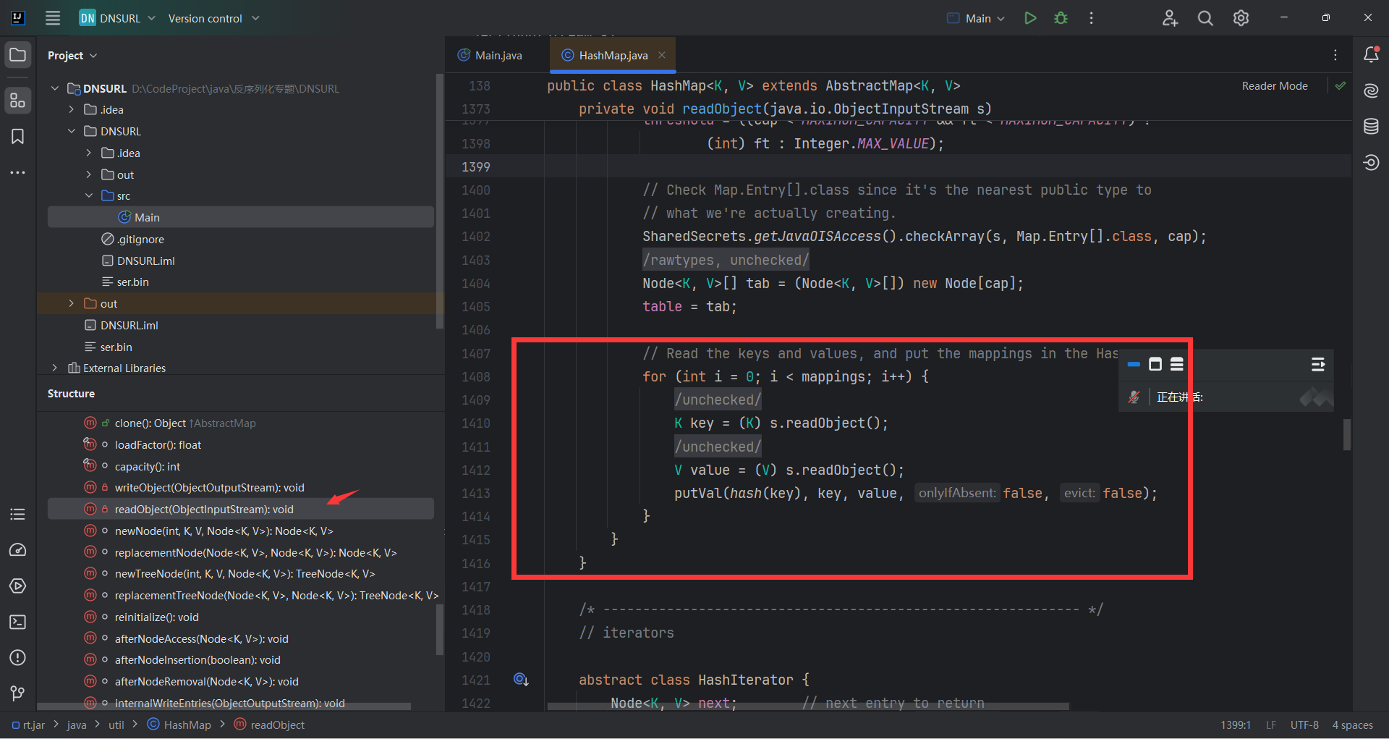Switch overlay to minimized bar view
Image resolution: width=1389 pixels, height=739 pixels.
click(1134, 364)
